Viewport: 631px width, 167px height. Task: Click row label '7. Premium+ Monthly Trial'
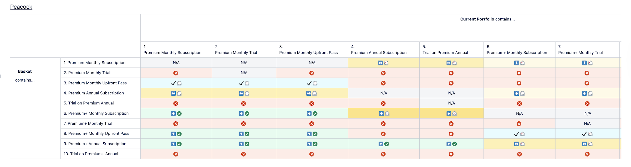[88, 123]
